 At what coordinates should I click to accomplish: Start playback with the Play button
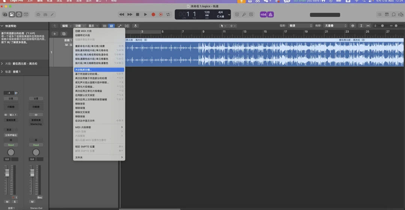(x=145, y=15)
